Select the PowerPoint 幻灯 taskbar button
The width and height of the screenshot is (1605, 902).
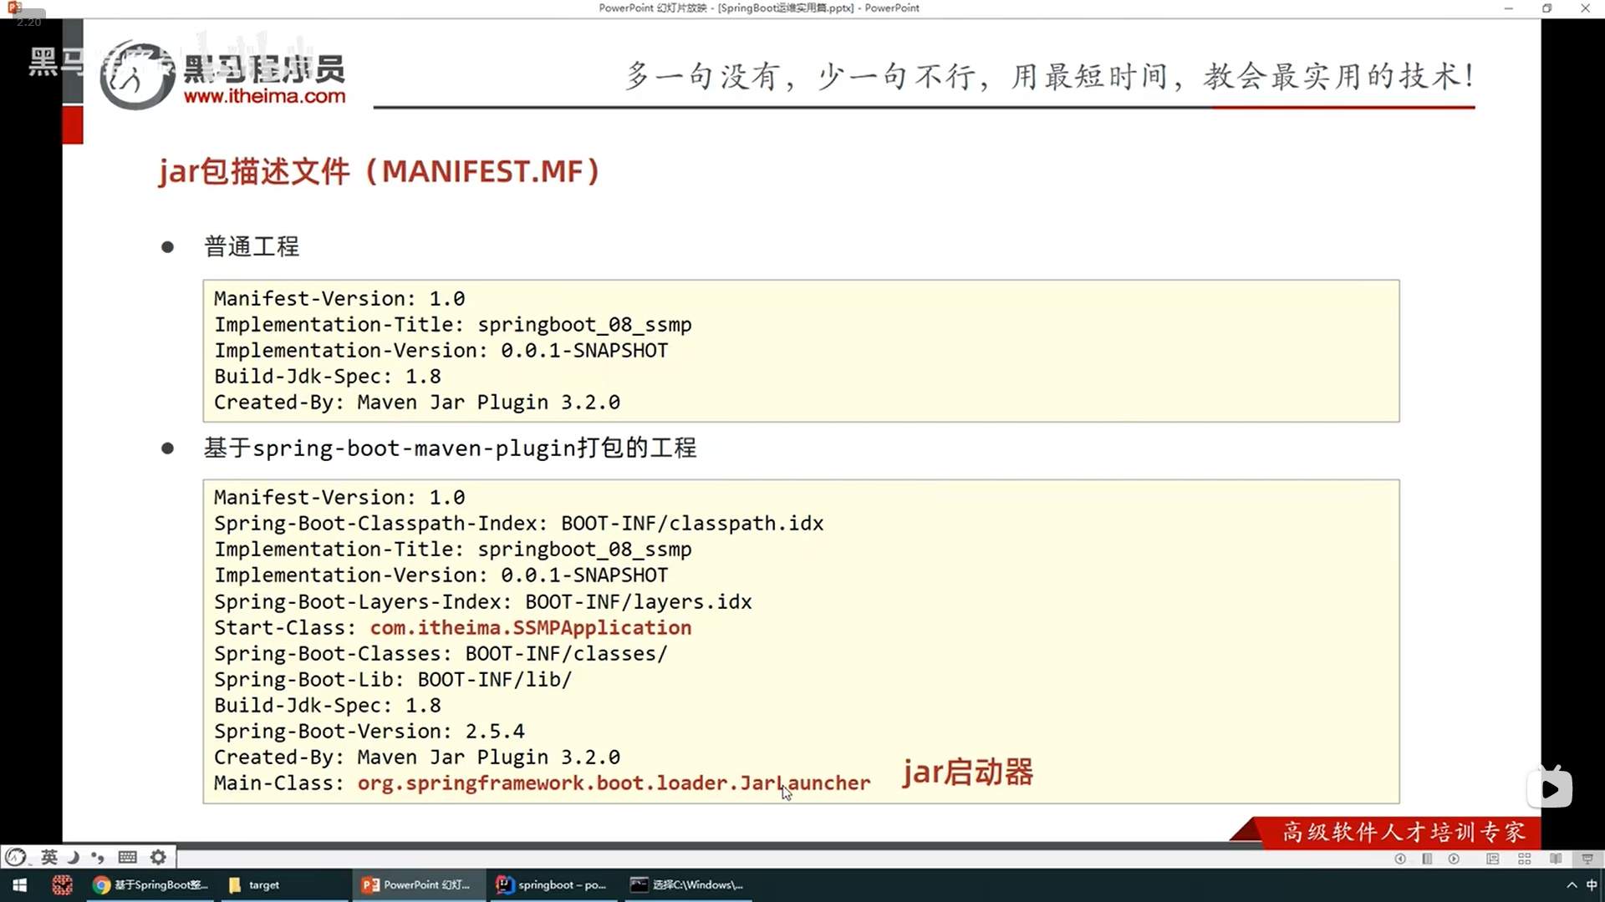pyautogui.click(x=418, y=885)
